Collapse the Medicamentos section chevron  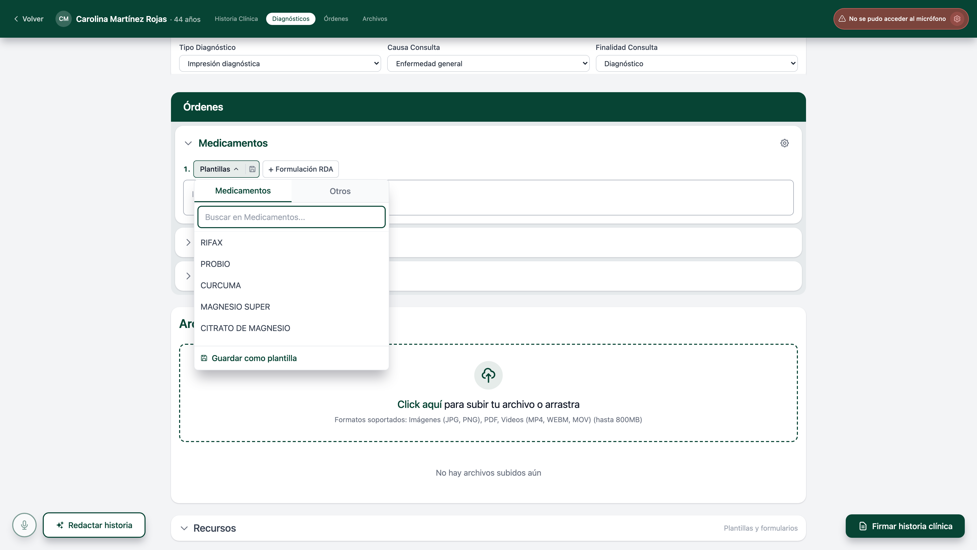pyautogui.click(x=188, y=143)
